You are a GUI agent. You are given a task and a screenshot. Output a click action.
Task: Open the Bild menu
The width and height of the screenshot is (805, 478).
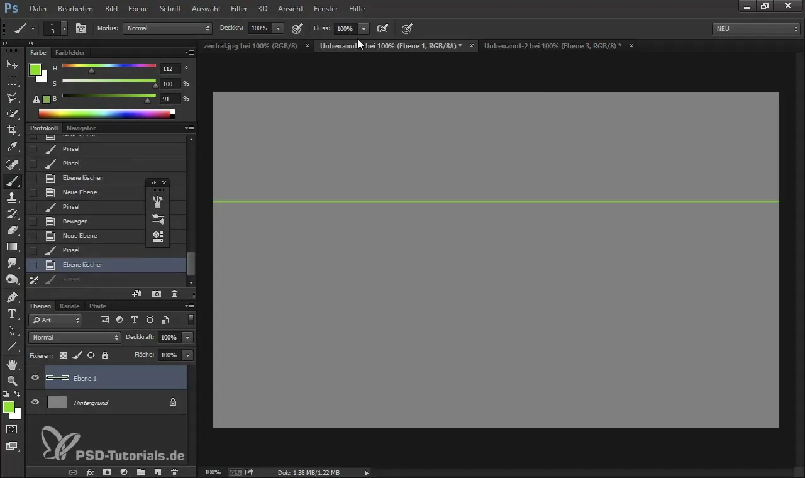[x=111, y=9]
